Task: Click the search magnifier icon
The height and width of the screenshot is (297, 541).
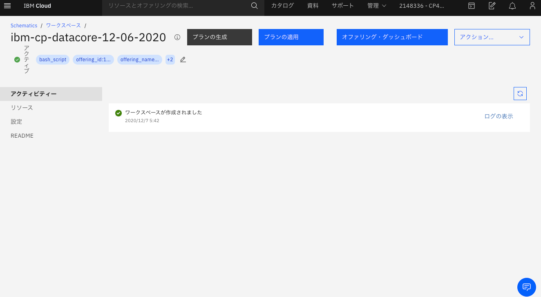Action: (x=254, y=6)
